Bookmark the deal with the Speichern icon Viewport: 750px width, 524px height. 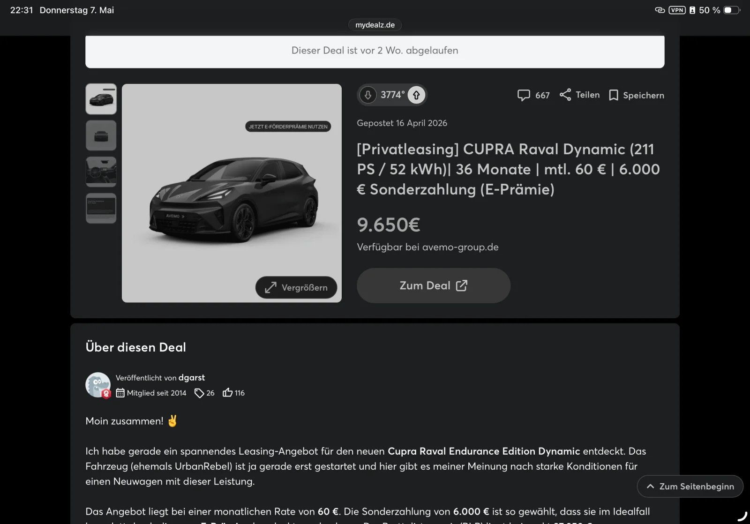click(x=614, y=95)
